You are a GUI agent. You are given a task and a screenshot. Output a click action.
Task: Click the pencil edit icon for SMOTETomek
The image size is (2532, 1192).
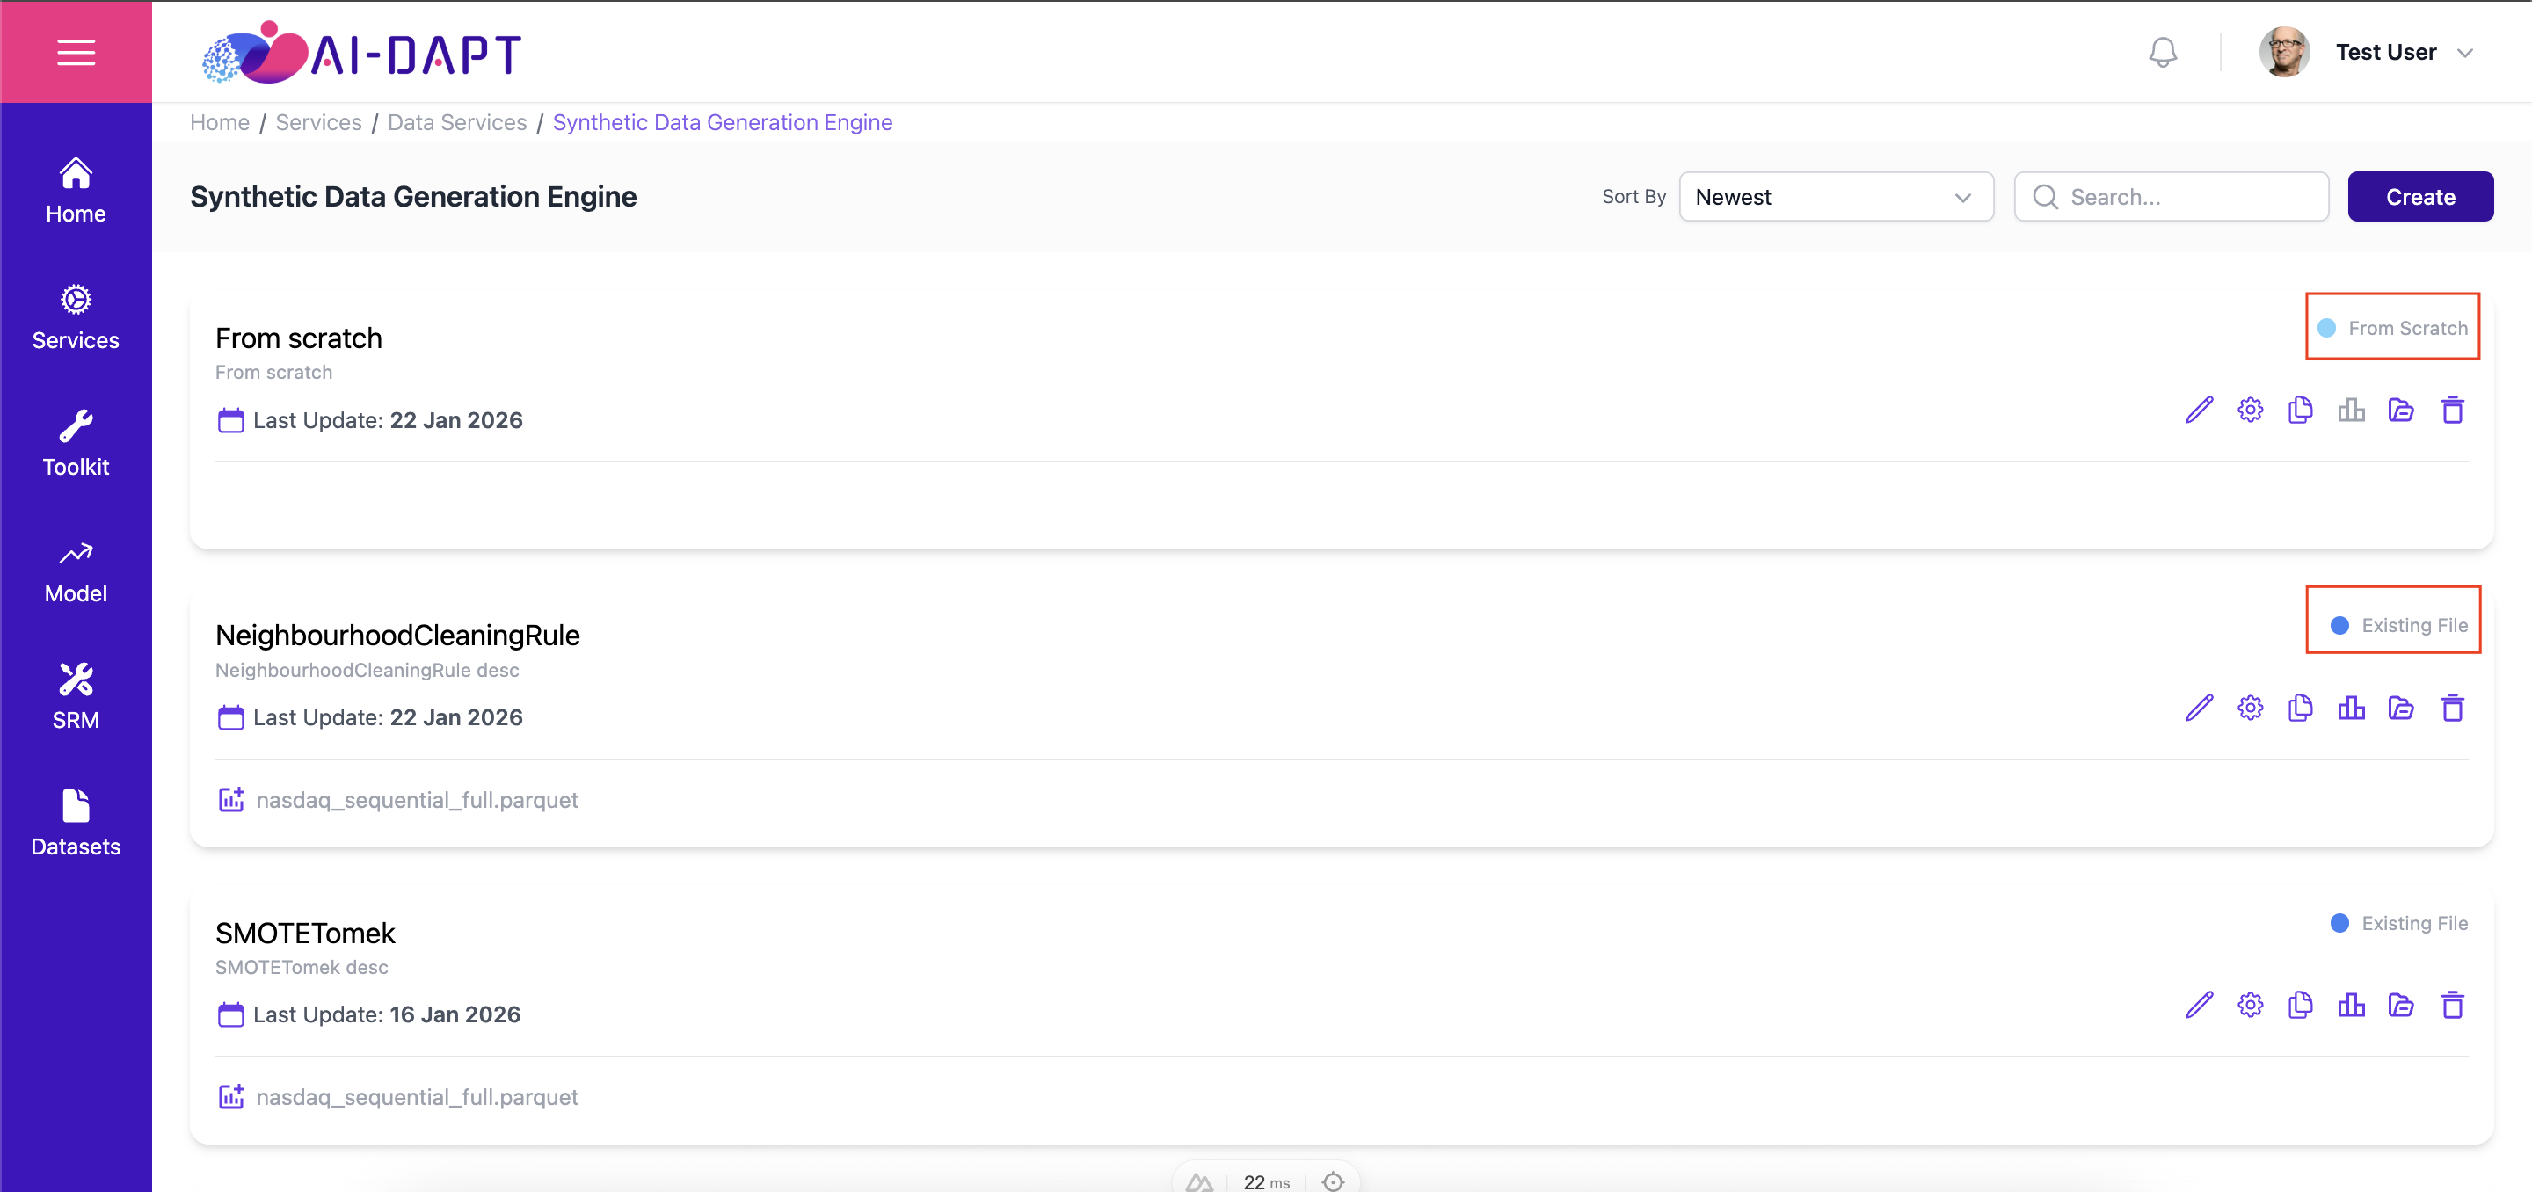[2199, 1006]
